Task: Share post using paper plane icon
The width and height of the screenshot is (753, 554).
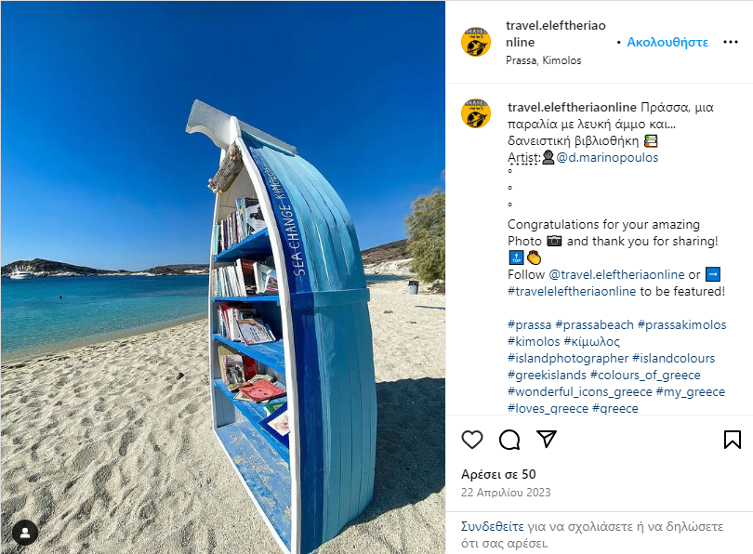Action: tap(546, 439)
